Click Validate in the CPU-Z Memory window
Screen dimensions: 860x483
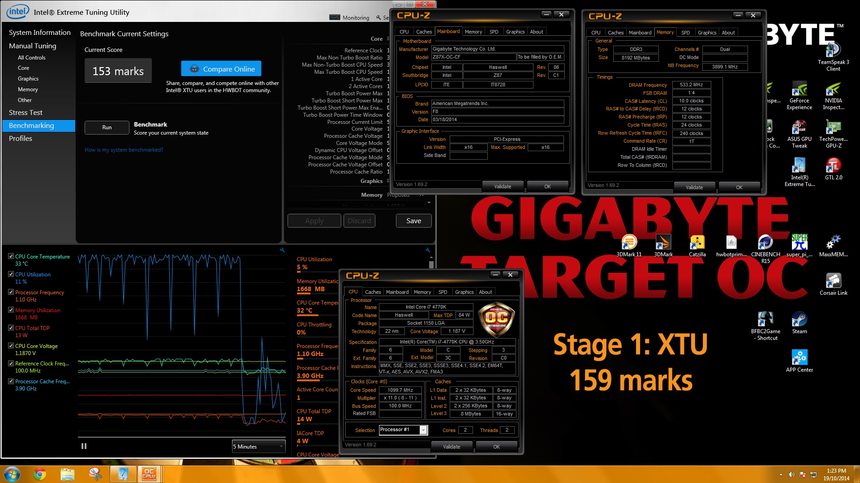point(694,187)
